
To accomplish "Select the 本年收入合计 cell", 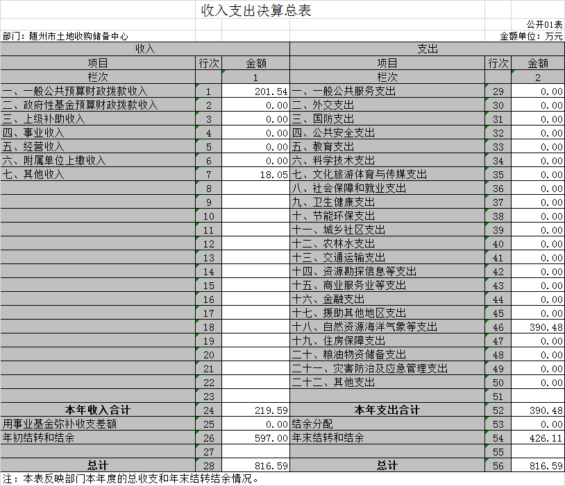I will 98,410.
